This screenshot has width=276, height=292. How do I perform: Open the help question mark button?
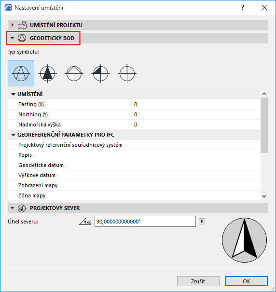[243, 7]
